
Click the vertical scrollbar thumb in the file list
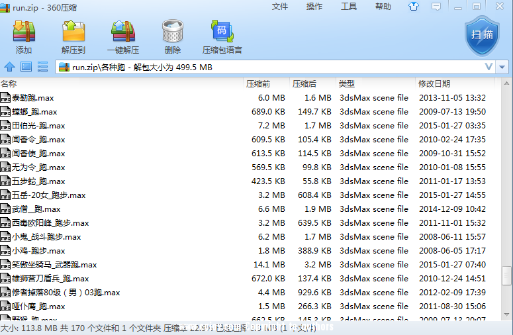[507, 275]
